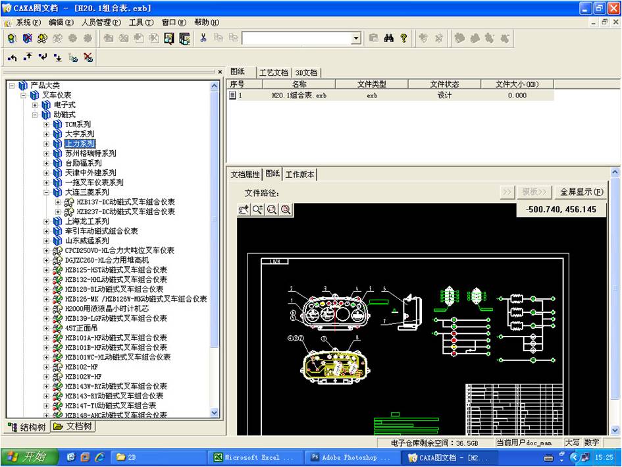Close the left tree panel with X

coord(220,72)
